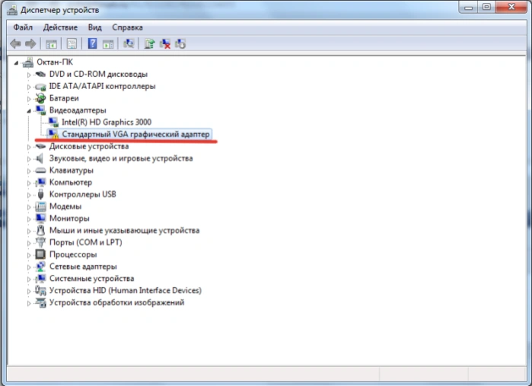The height and width of the screenshot is (386, 532).
Task: Expand the Контроллеры USB node
Action: [x=29, y=195]
